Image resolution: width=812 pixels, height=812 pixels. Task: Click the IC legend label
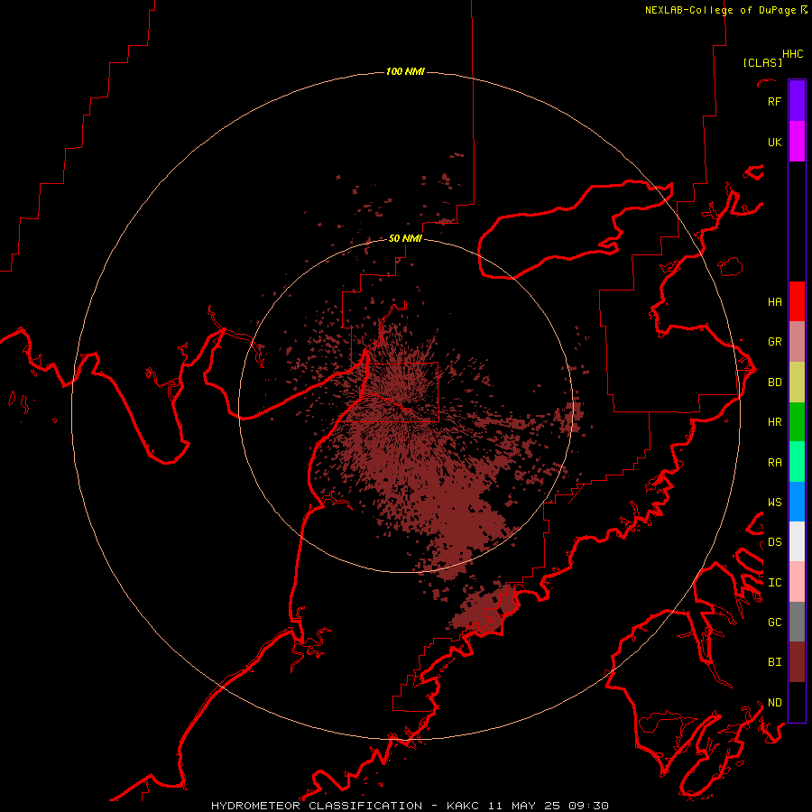(774, 583)
